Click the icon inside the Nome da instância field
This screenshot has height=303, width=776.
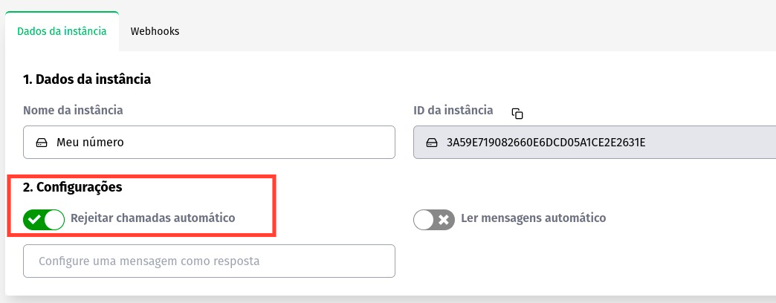(x=42, y=142)
